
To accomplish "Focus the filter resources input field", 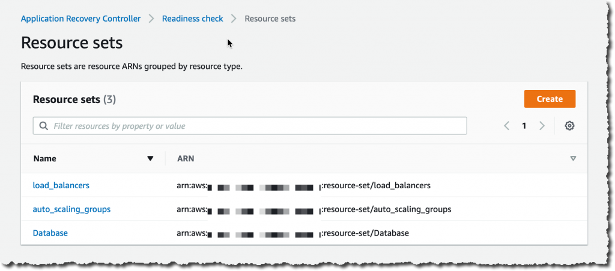I will pos(250,126).
